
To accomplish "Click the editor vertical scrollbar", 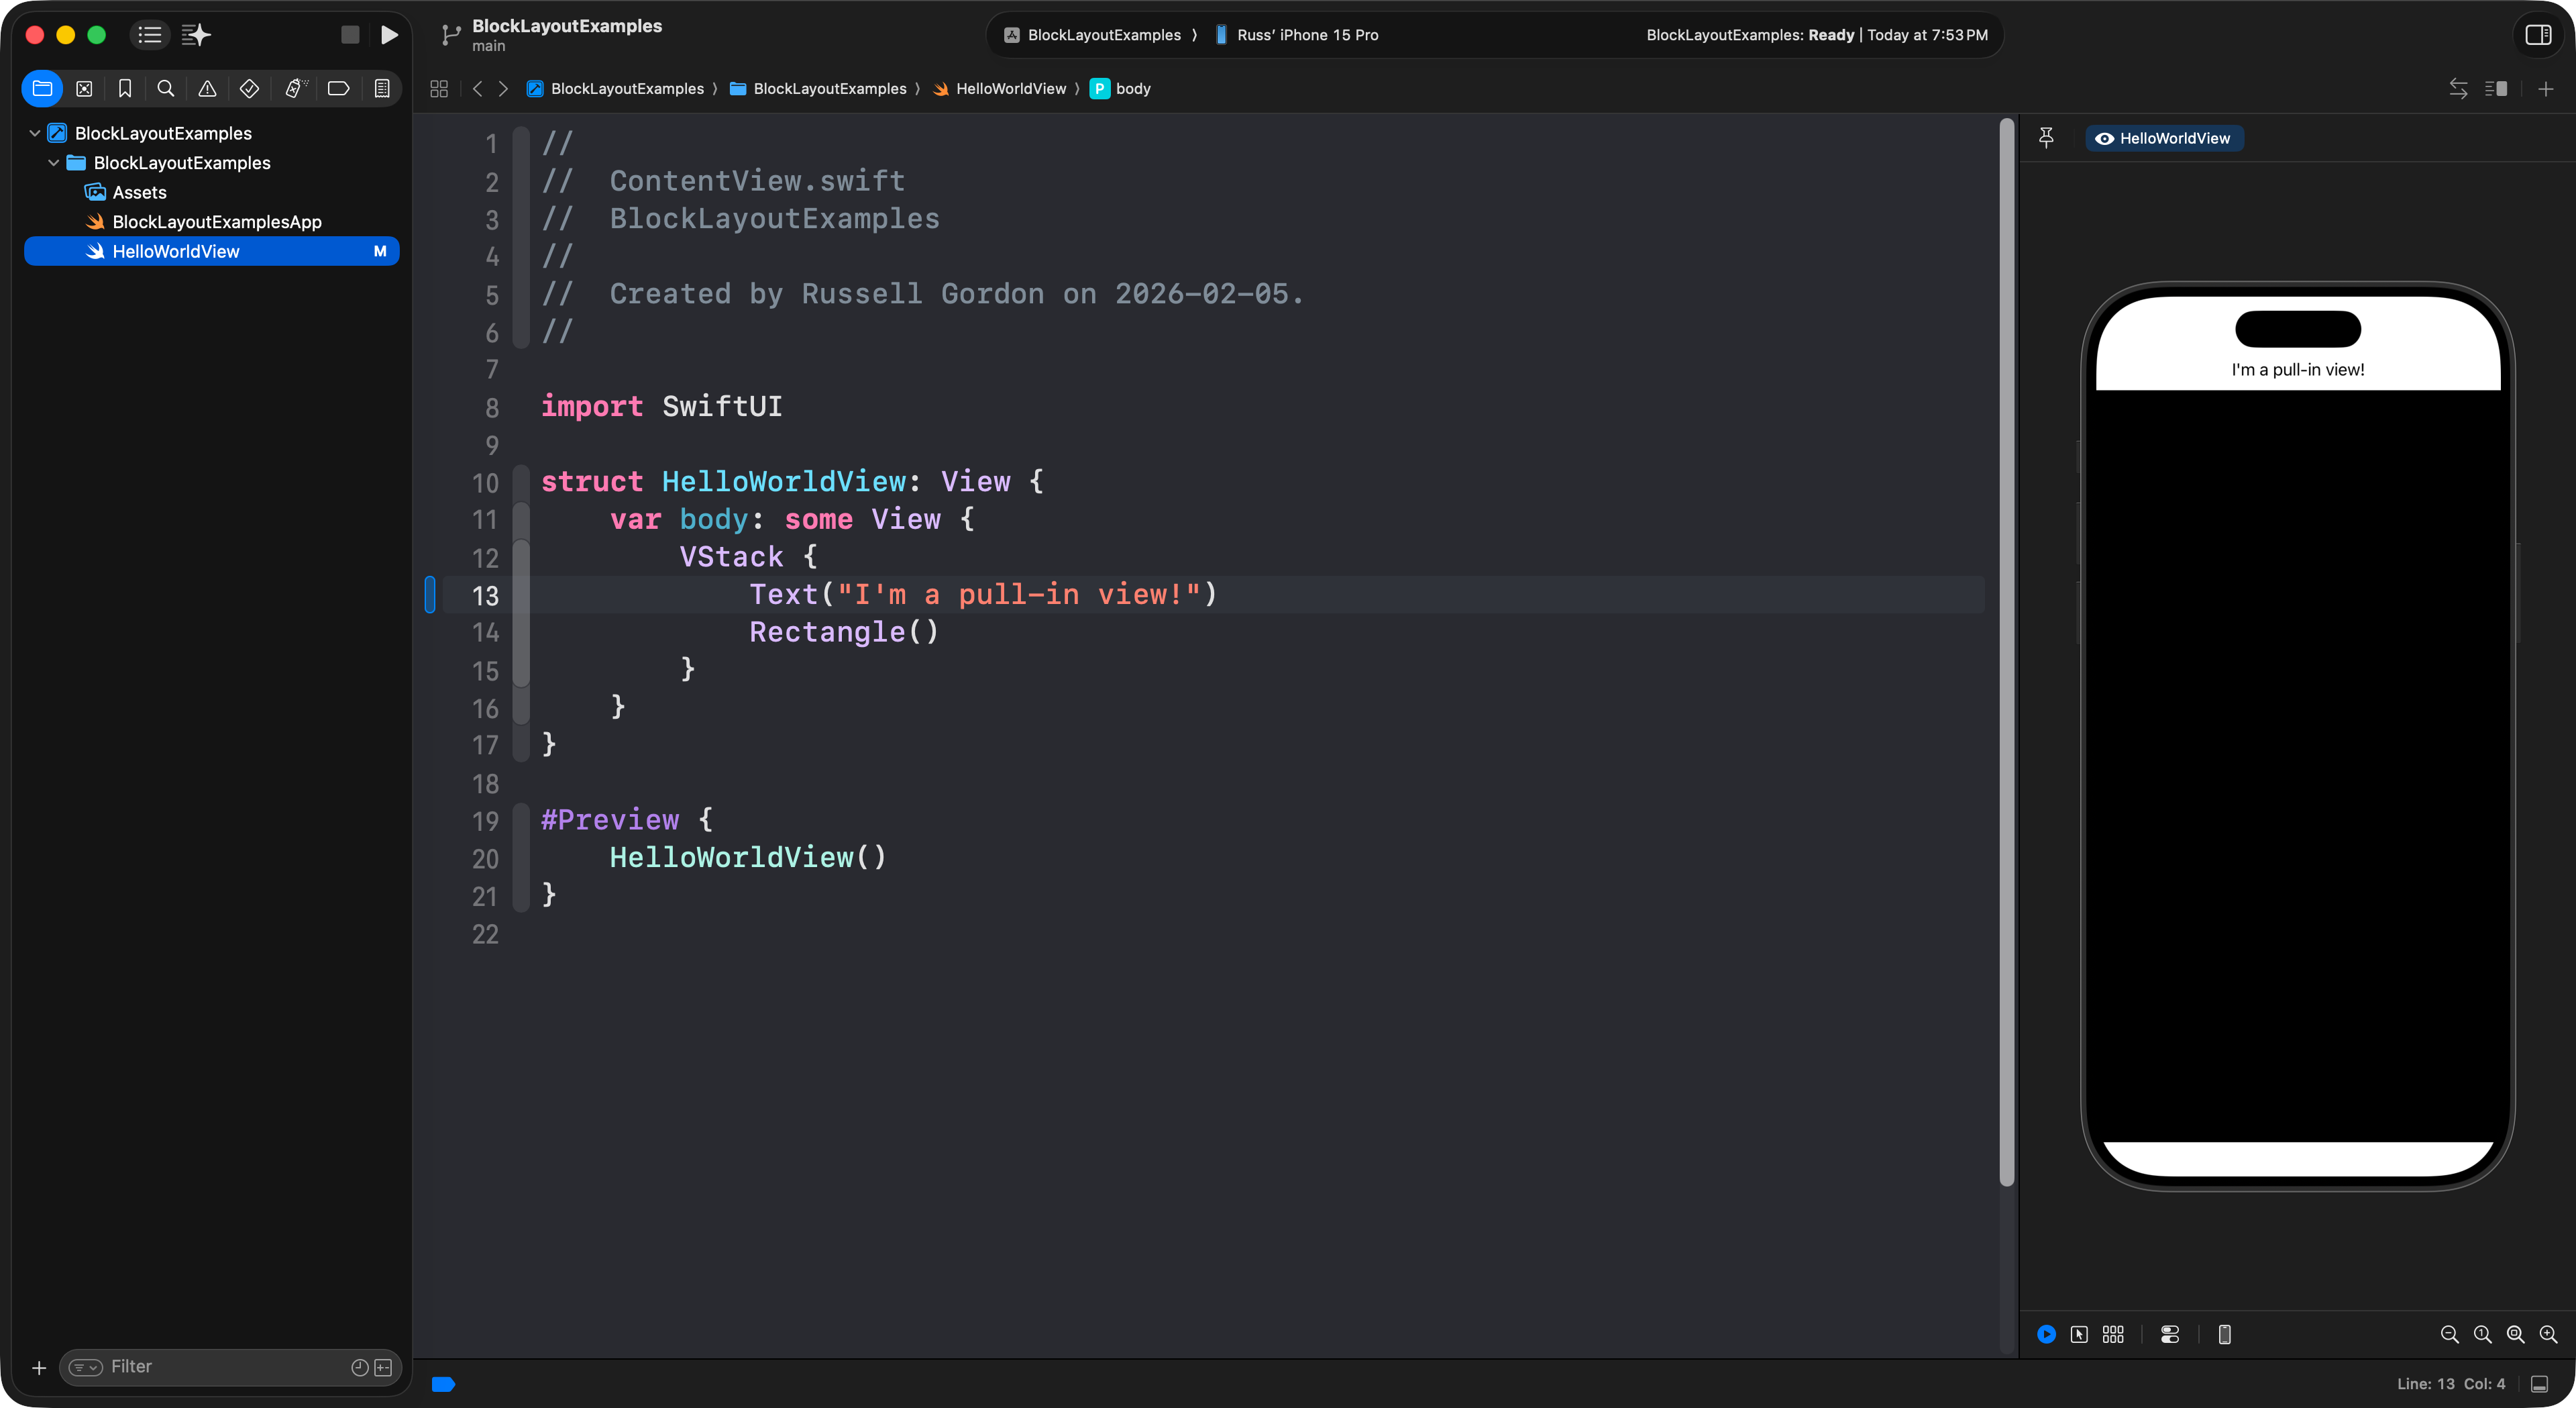I will point(2006,650).
